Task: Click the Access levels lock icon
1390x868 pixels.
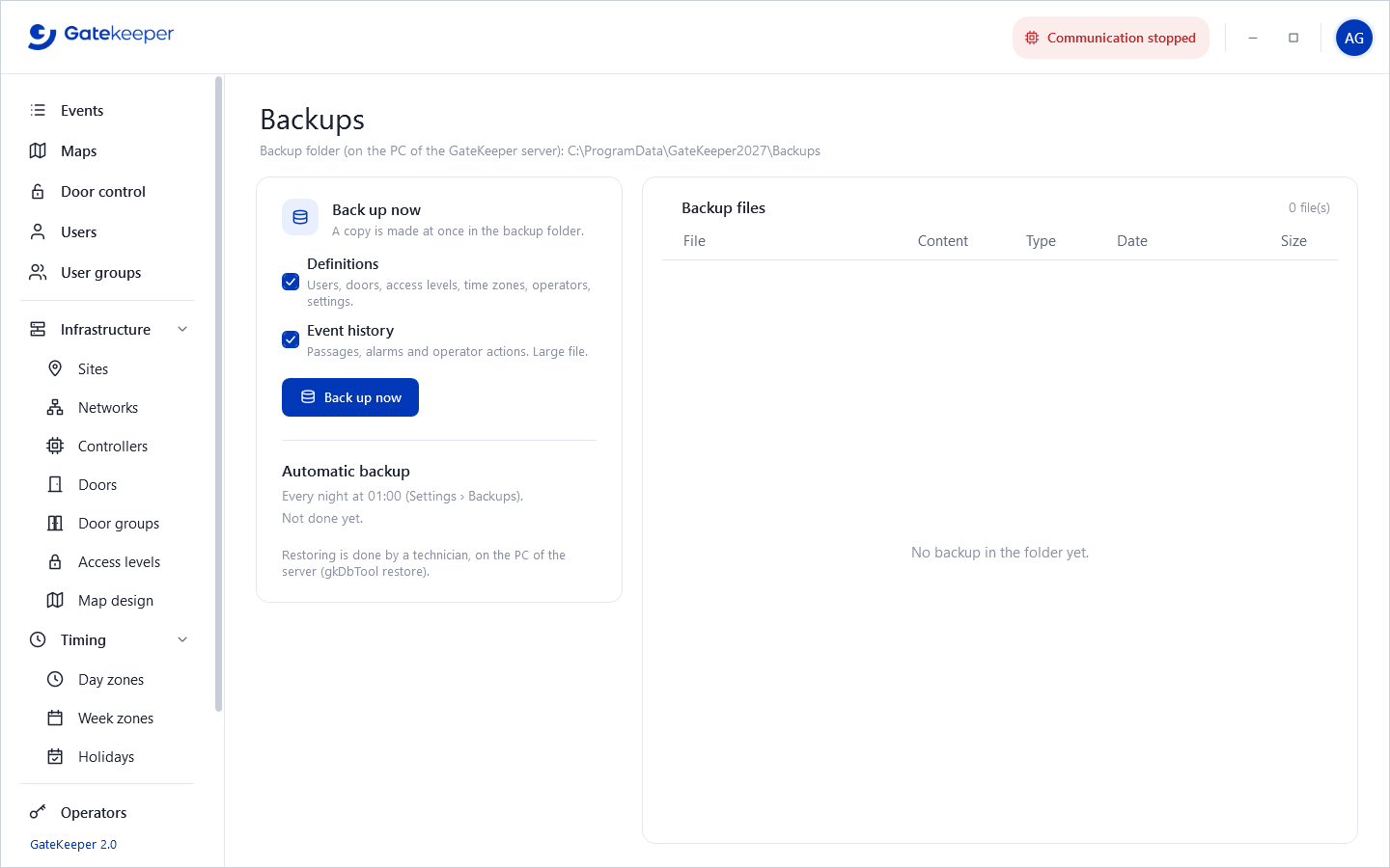Action: (55, 561)
